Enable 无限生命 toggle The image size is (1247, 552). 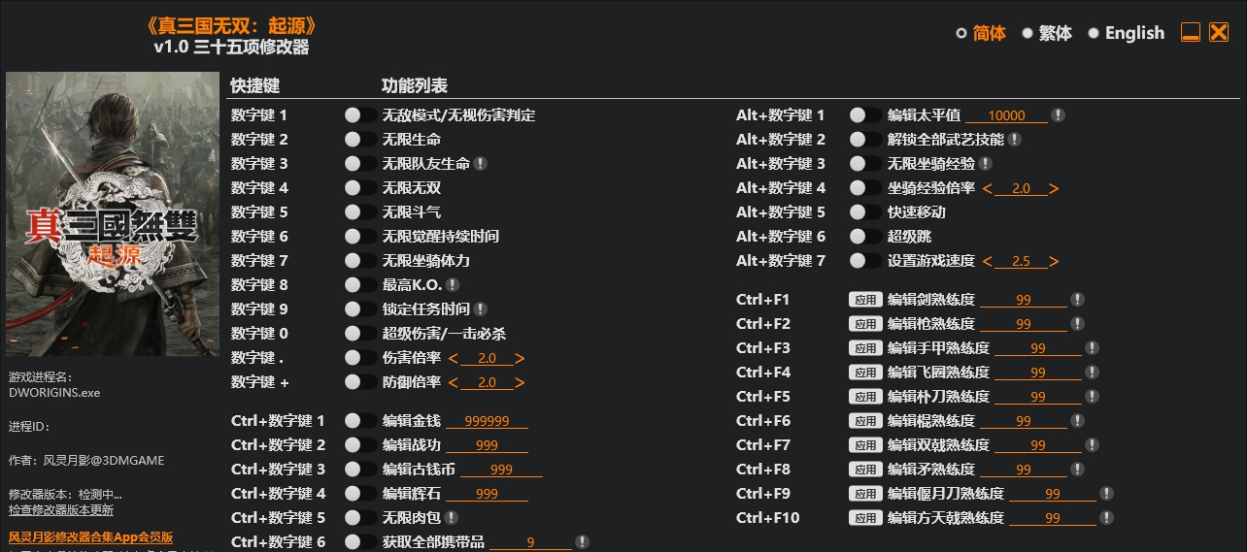tap(360, 140)
